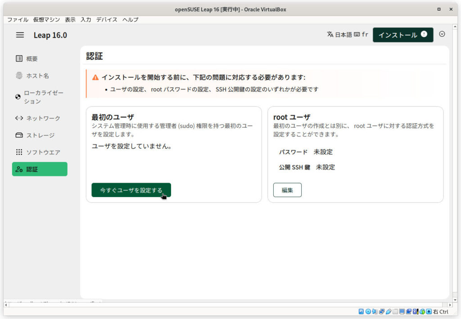Image resolution: width=461 pixels, height=319 pixels.
Task: Click the パスワード 未設定 row
Action: pos(306,152)
